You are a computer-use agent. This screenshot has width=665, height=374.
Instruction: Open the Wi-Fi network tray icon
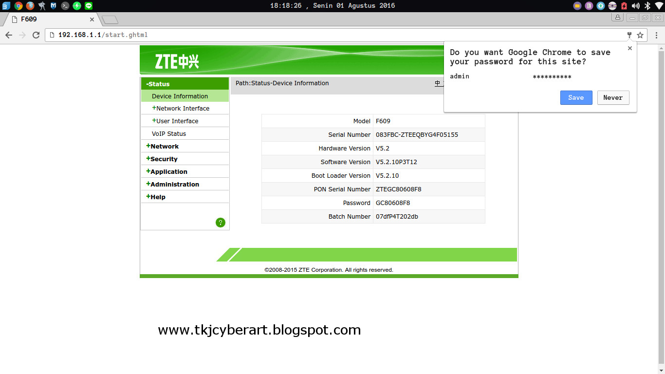659,6
